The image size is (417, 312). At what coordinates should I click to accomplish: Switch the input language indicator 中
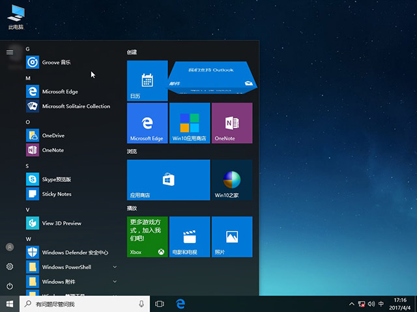pyautogui.click(x=381, y=304)
